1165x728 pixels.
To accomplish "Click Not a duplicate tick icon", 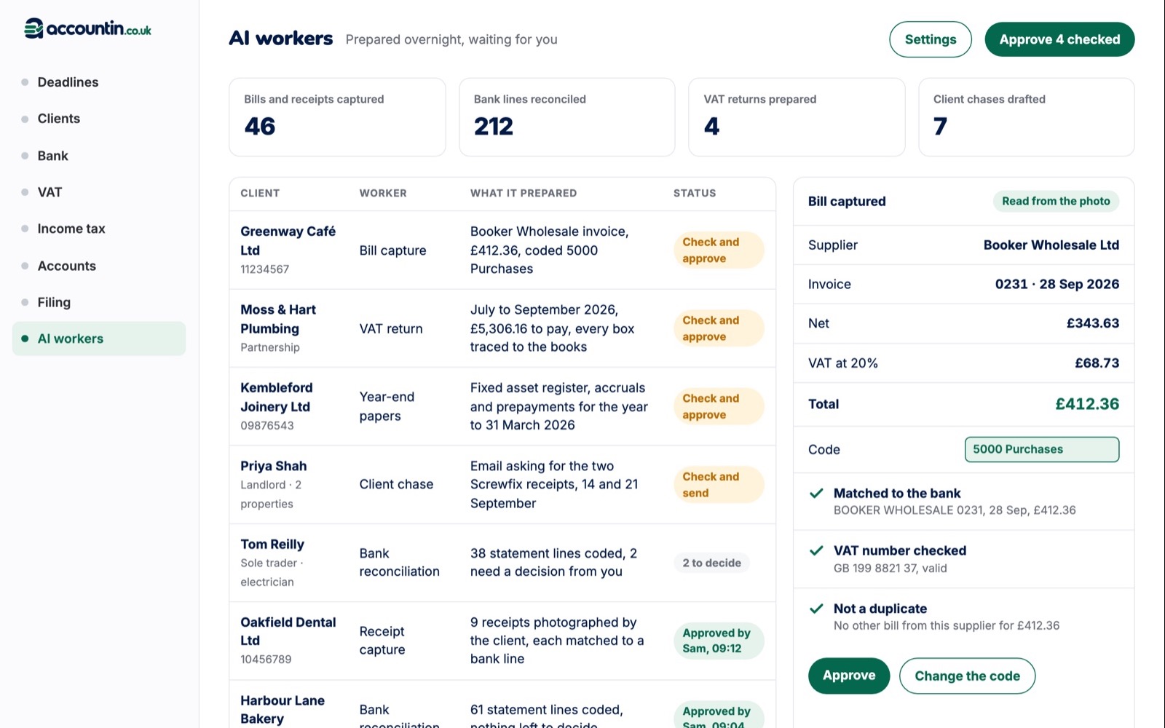I will pos(817,609).
